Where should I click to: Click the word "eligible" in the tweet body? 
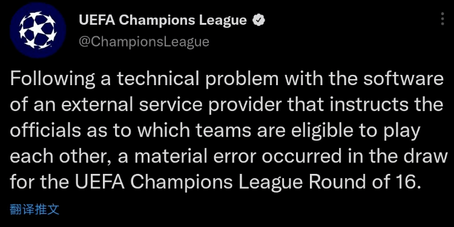(322, 131)
